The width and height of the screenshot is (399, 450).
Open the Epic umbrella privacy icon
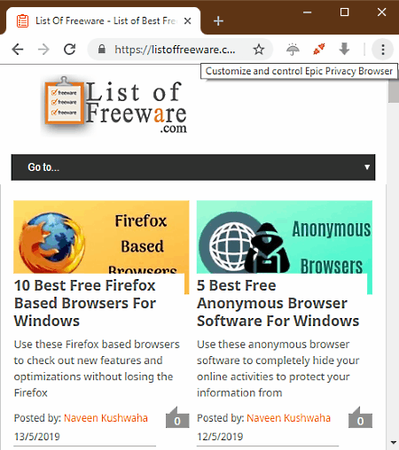[293, 50]
